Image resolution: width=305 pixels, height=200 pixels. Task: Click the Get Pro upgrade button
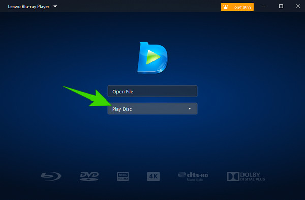pos(237,7)
